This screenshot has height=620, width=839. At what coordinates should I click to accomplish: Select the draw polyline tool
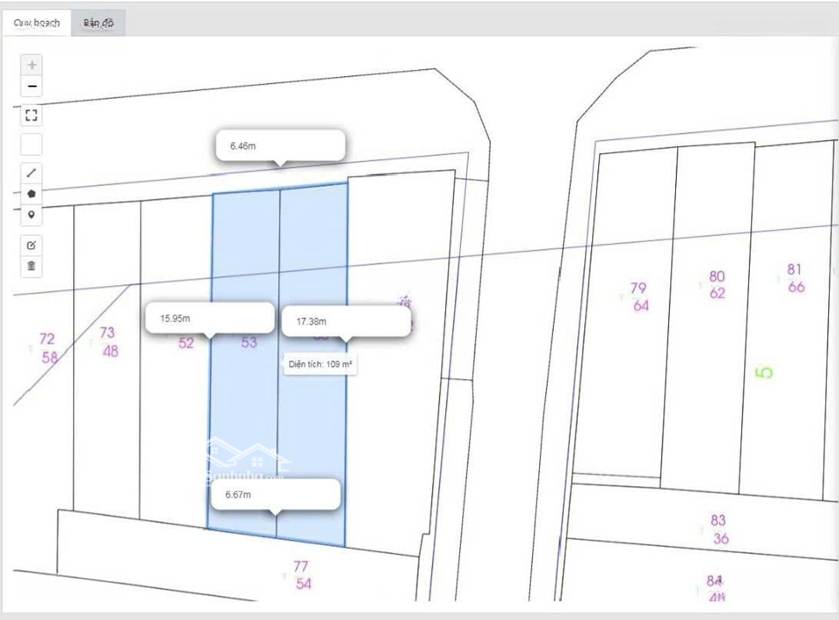(x=31, y=173)
